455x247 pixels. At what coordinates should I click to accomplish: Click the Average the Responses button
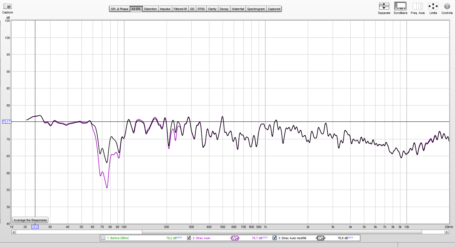click(x=30, y=220)
